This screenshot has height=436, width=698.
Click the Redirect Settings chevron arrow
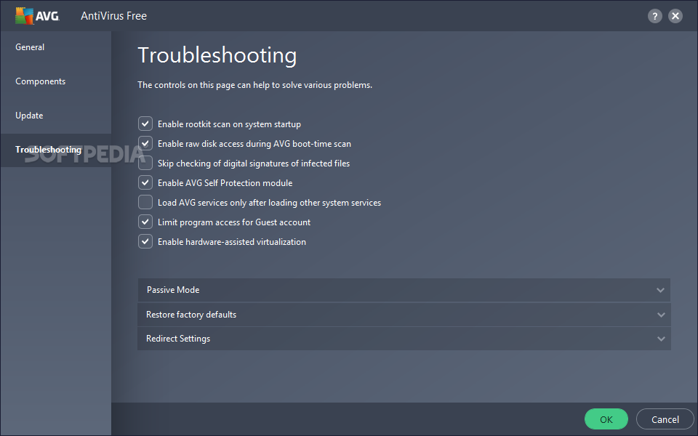coord(660,339)
